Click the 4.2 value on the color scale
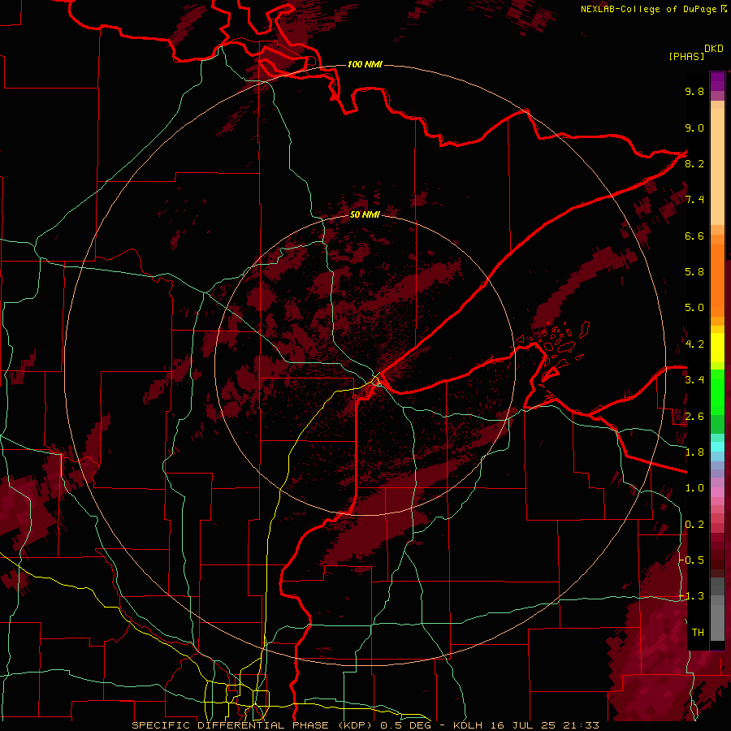731x731 pixels. (x=694, y=344)
